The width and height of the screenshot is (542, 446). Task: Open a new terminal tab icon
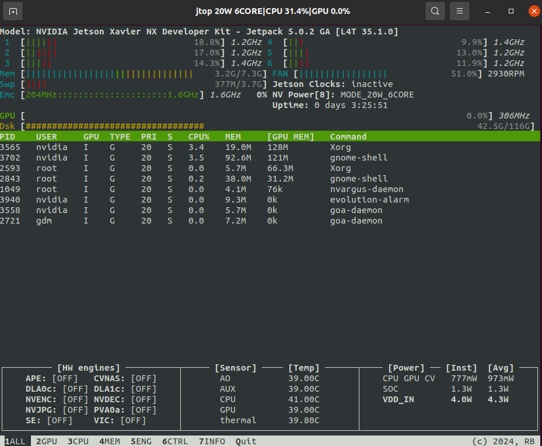(13, 12)
